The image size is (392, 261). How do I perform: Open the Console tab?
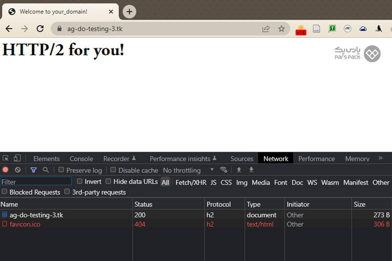coord(81,159)
